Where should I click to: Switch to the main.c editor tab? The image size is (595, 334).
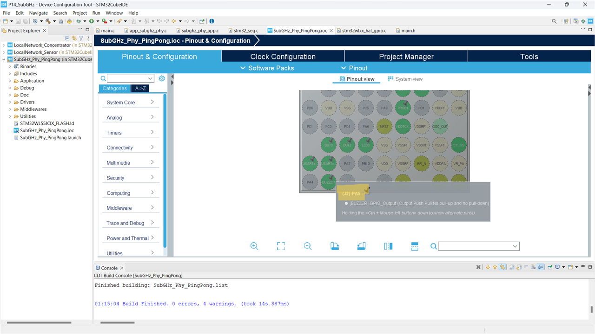[105, 31]
